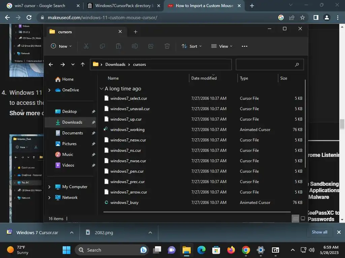Sort by Name column header
Image resolution: width=345 pixels, height=258 pixels.
113,78
